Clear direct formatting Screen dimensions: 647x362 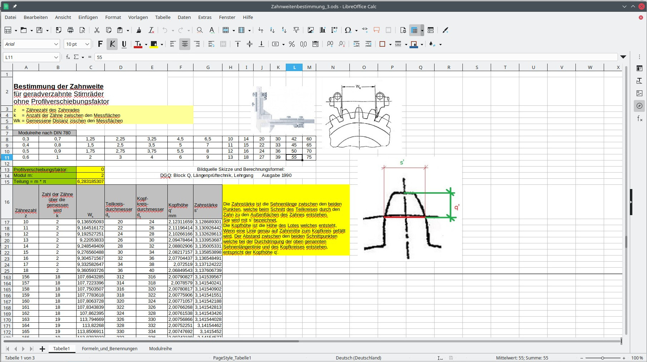click(151, 30)
